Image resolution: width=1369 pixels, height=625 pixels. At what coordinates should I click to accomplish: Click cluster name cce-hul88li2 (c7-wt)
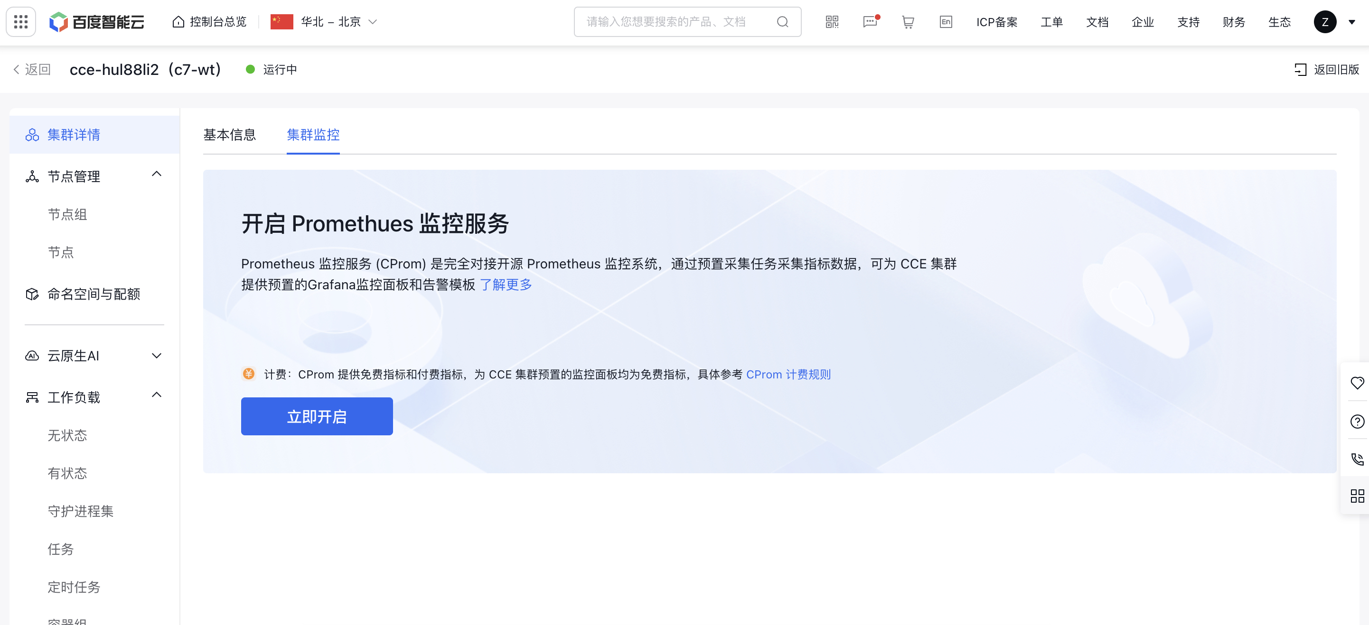tap(145, 70)
